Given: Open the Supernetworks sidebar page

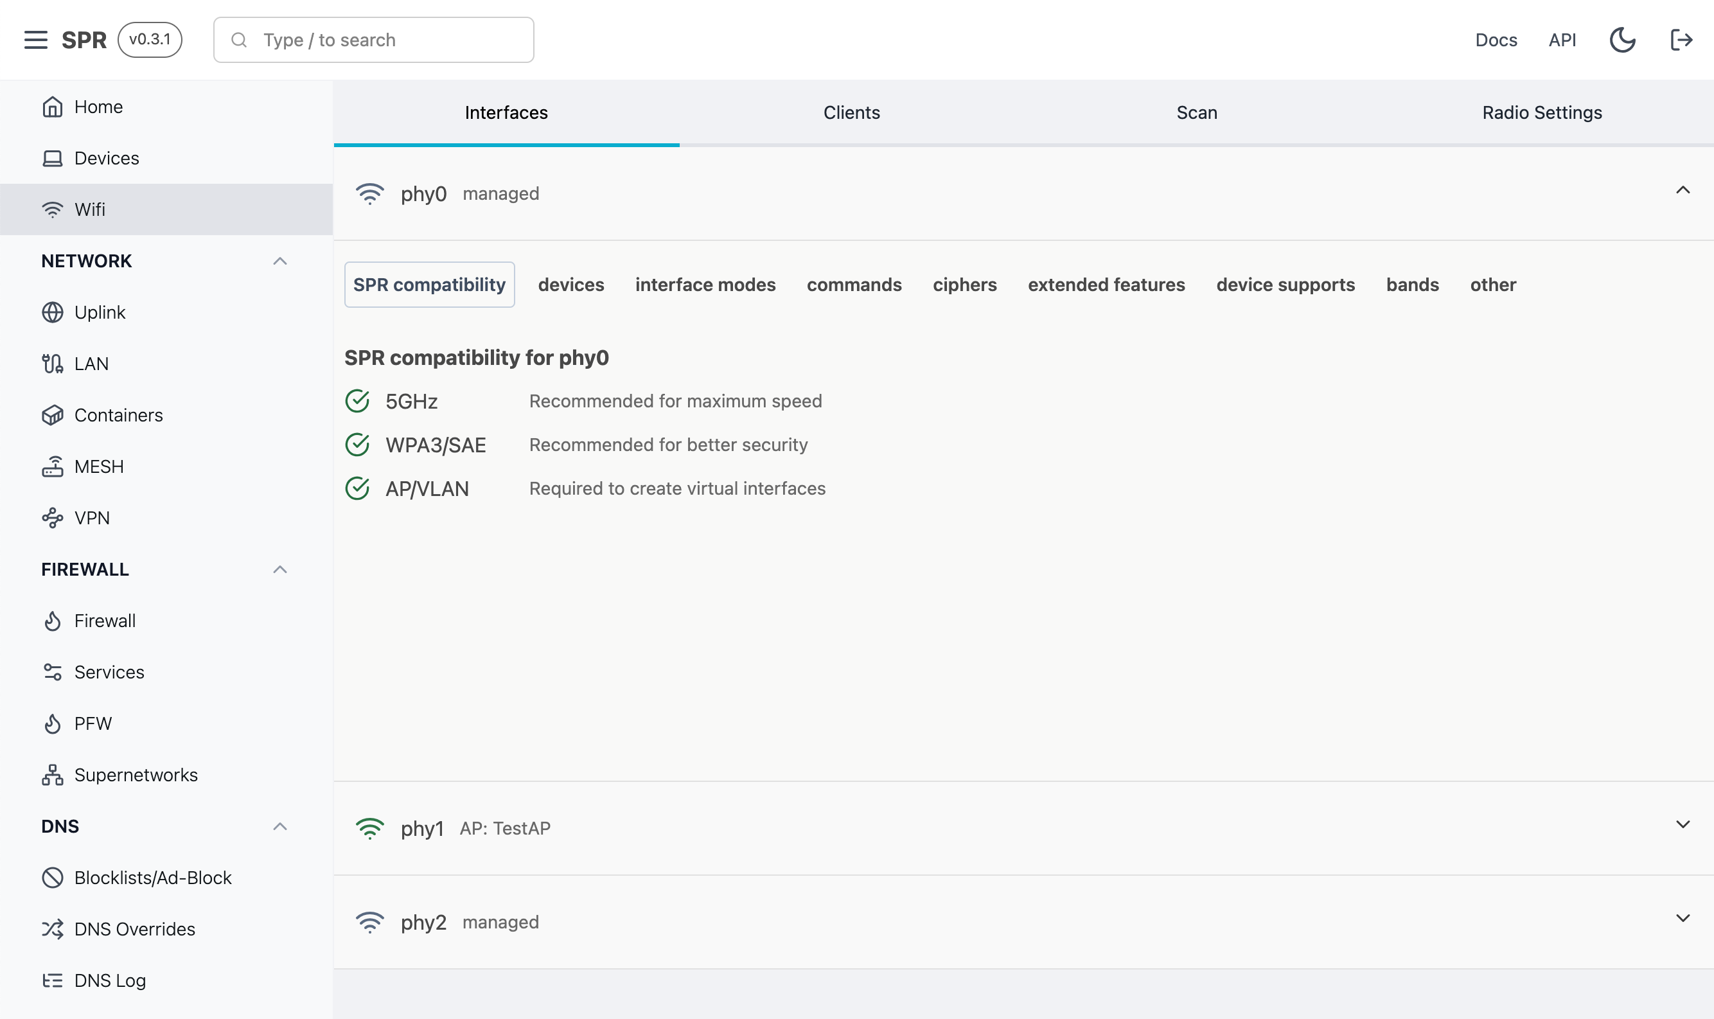Looking at the screenshot, I should 166,775.
